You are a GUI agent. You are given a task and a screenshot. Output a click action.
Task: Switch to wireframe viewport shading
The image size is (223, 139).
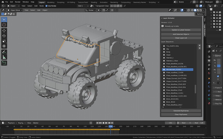192,10
